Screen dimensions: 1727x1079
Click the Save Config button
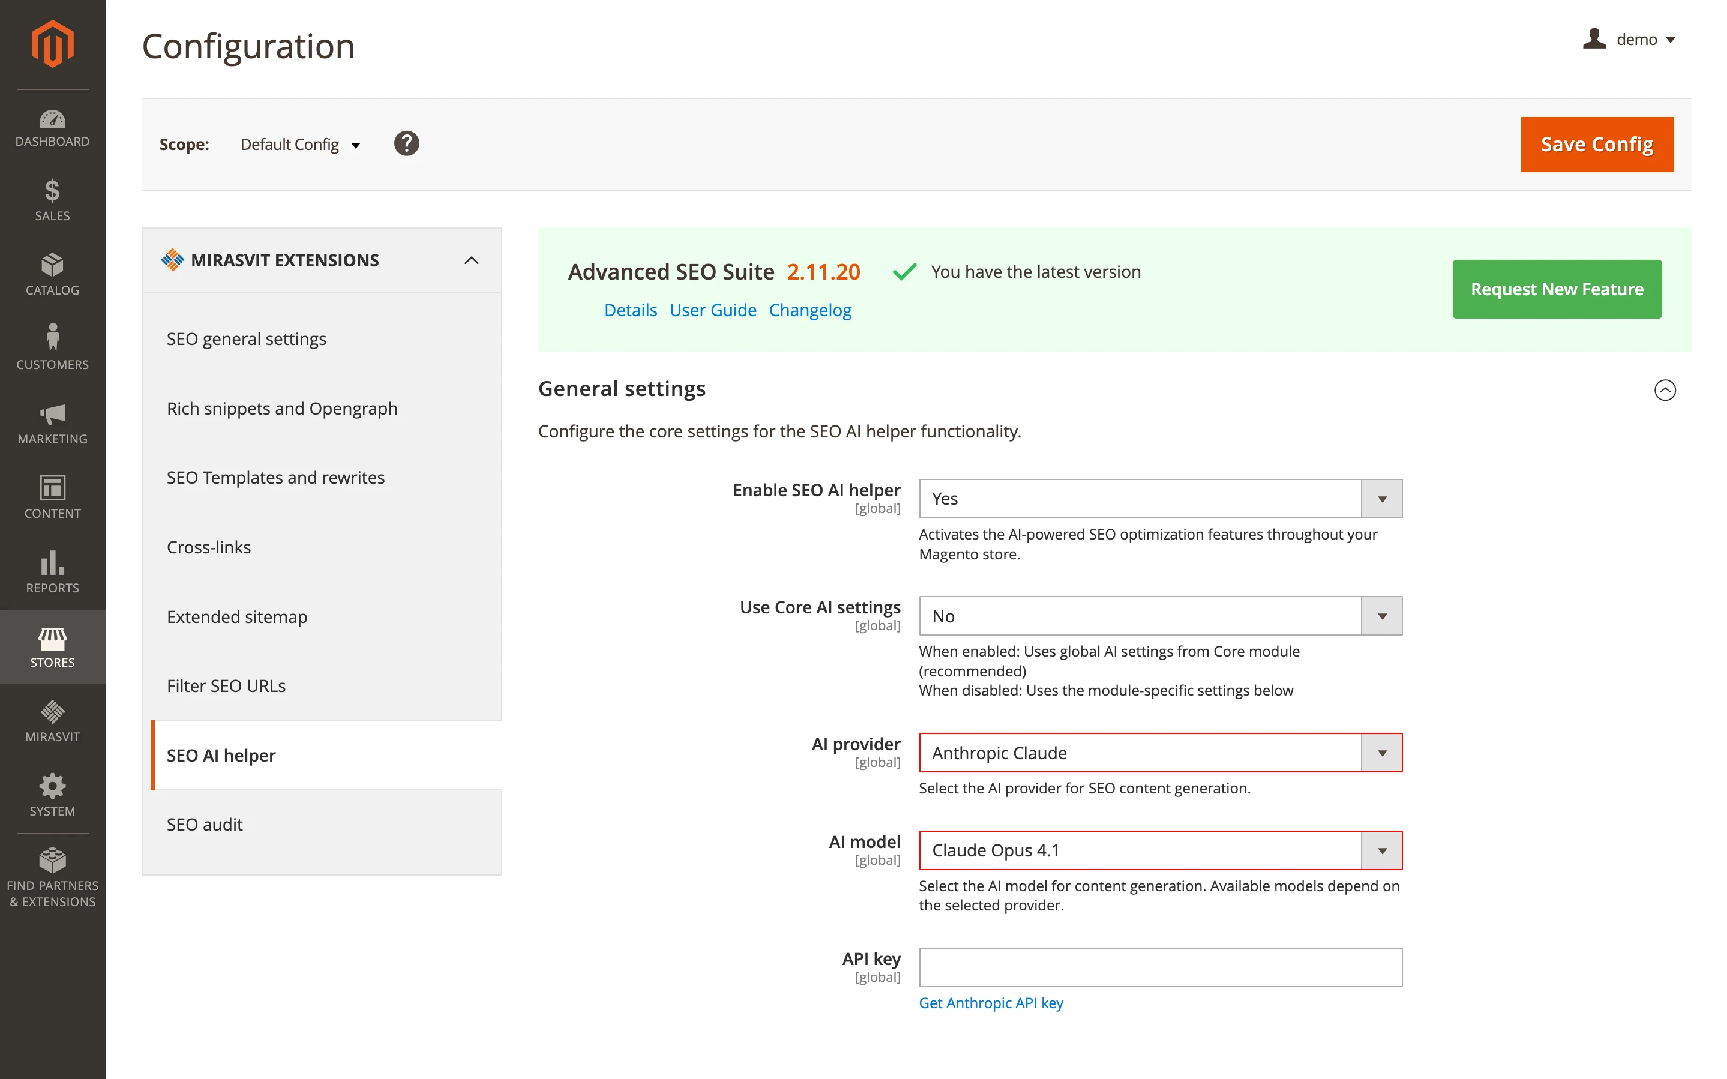pyautogui.click(x=1597, y=143)
